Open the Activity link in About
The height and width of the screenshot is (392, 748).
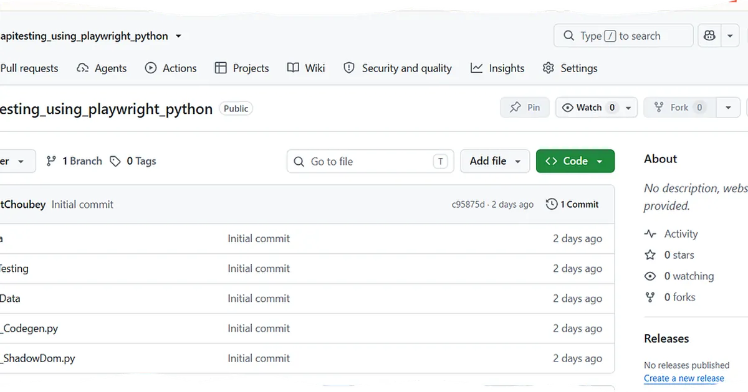681,234
